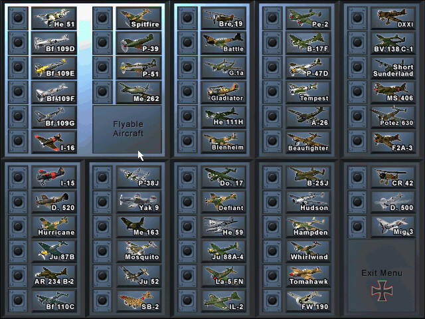The image size is (425, 319).
Task: Pick the Me 262 jet tile
Action: click(139, 92)
